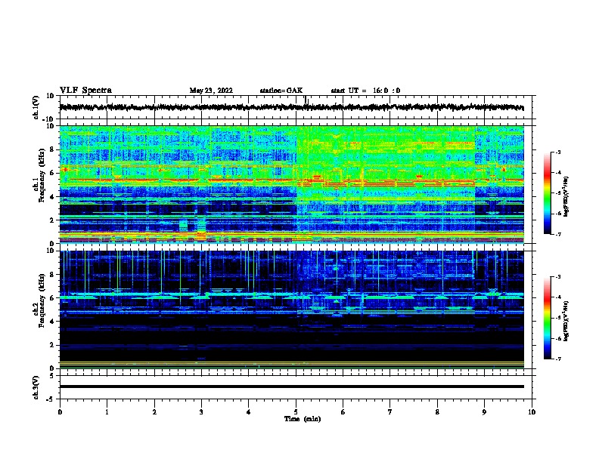This screenshot has height=462, width=599.
Task: Click the "8" tick on ch.2 frequency axis
Action: tap(52, 275)
